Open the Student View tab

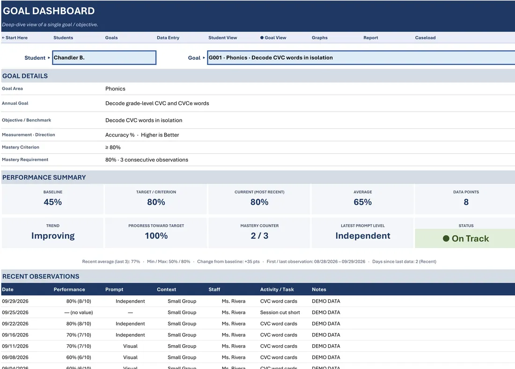click(x=222, y=38)
